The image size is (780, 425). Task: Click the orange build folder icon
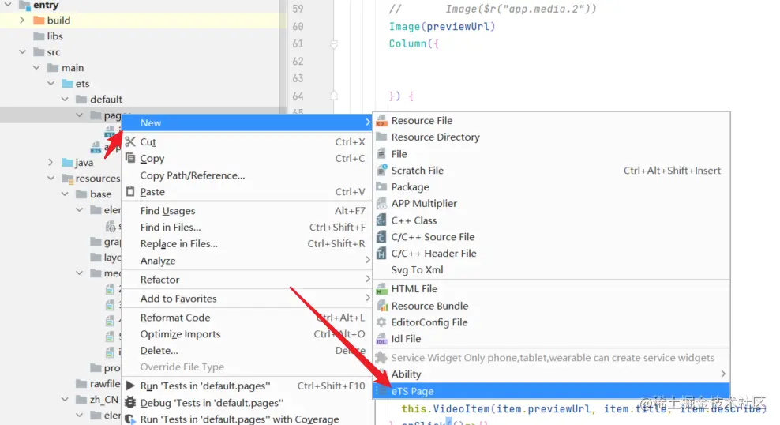pyautogui.click(x=39, y=21)
